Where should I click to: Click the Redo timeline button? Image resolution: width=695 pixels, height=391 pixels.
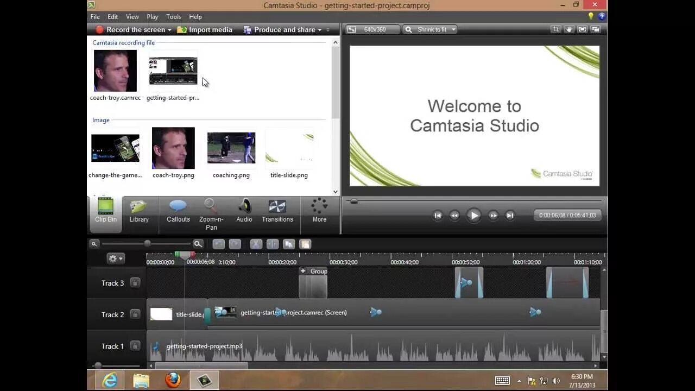tap(235, 244)
